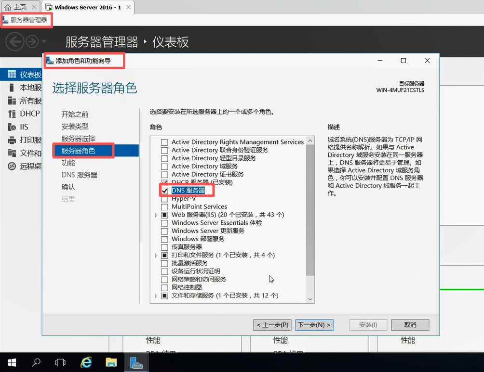The height and width of the screenshot is (372, 484).
Task: Check 网络策略和访问服务 role
Action: coord(164,280)
